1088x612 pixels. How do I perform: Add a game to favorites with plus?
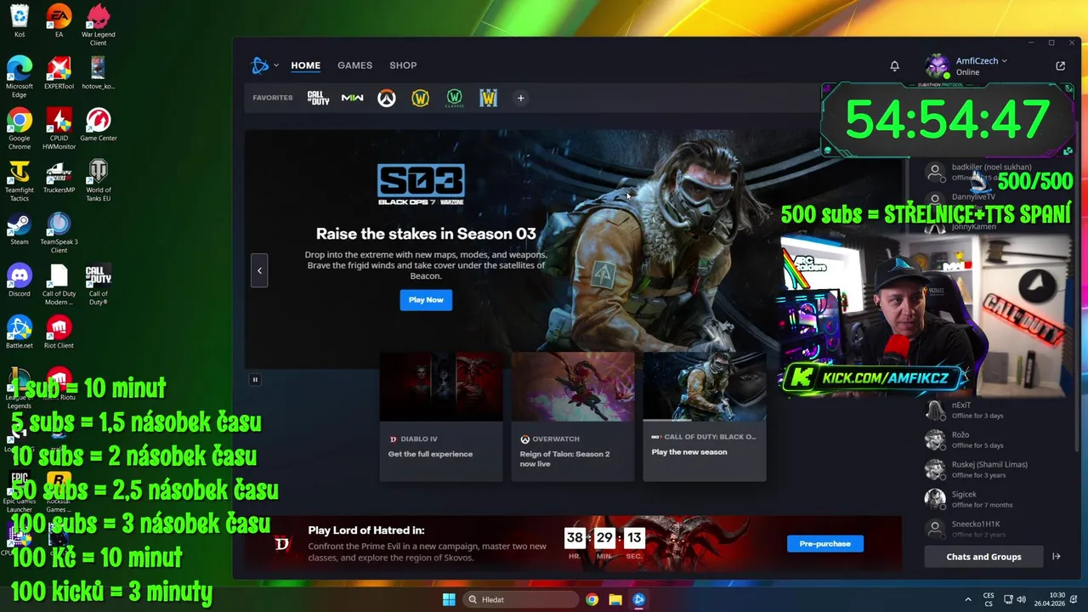[x=521, y=98]
